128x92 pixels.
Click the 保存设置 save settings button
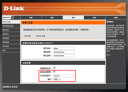pyautogui.click(x=27, y=36)
